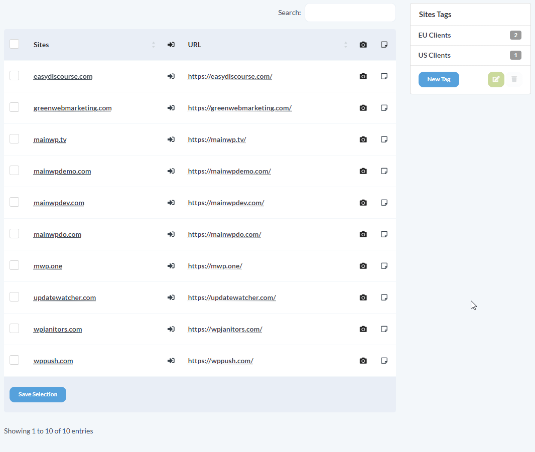Jump to easydiscourse.com WordPress admin via login icon
Viewport: 535px width, 452px height.
click(x=171, y=76)
